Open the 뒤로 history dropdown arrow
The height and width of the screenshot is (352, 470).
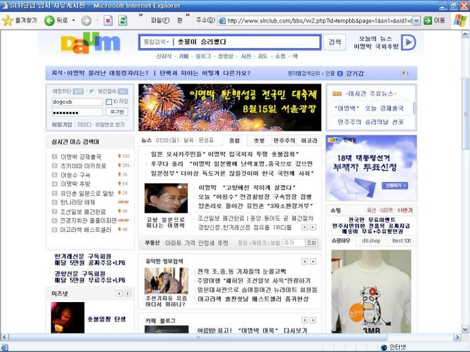(x=74, y=21)
